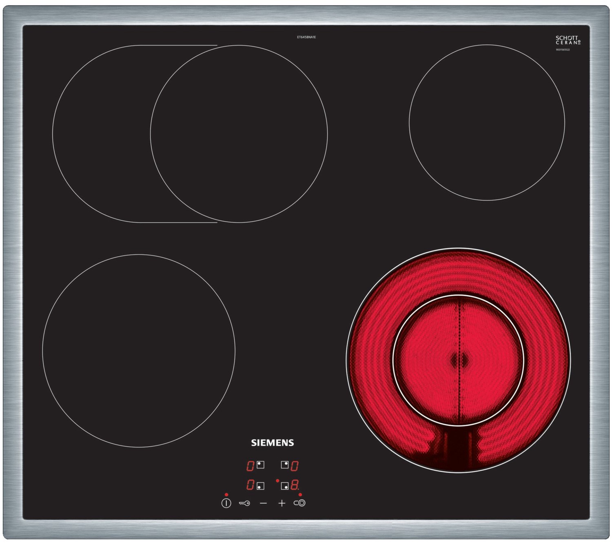Tap the key-shaped child lock symbol

point(244,503)
